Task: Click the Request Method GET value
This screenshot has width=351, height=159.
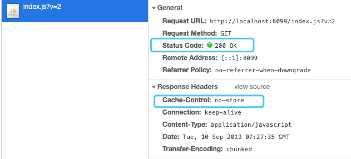Action: tap(226, 34)
